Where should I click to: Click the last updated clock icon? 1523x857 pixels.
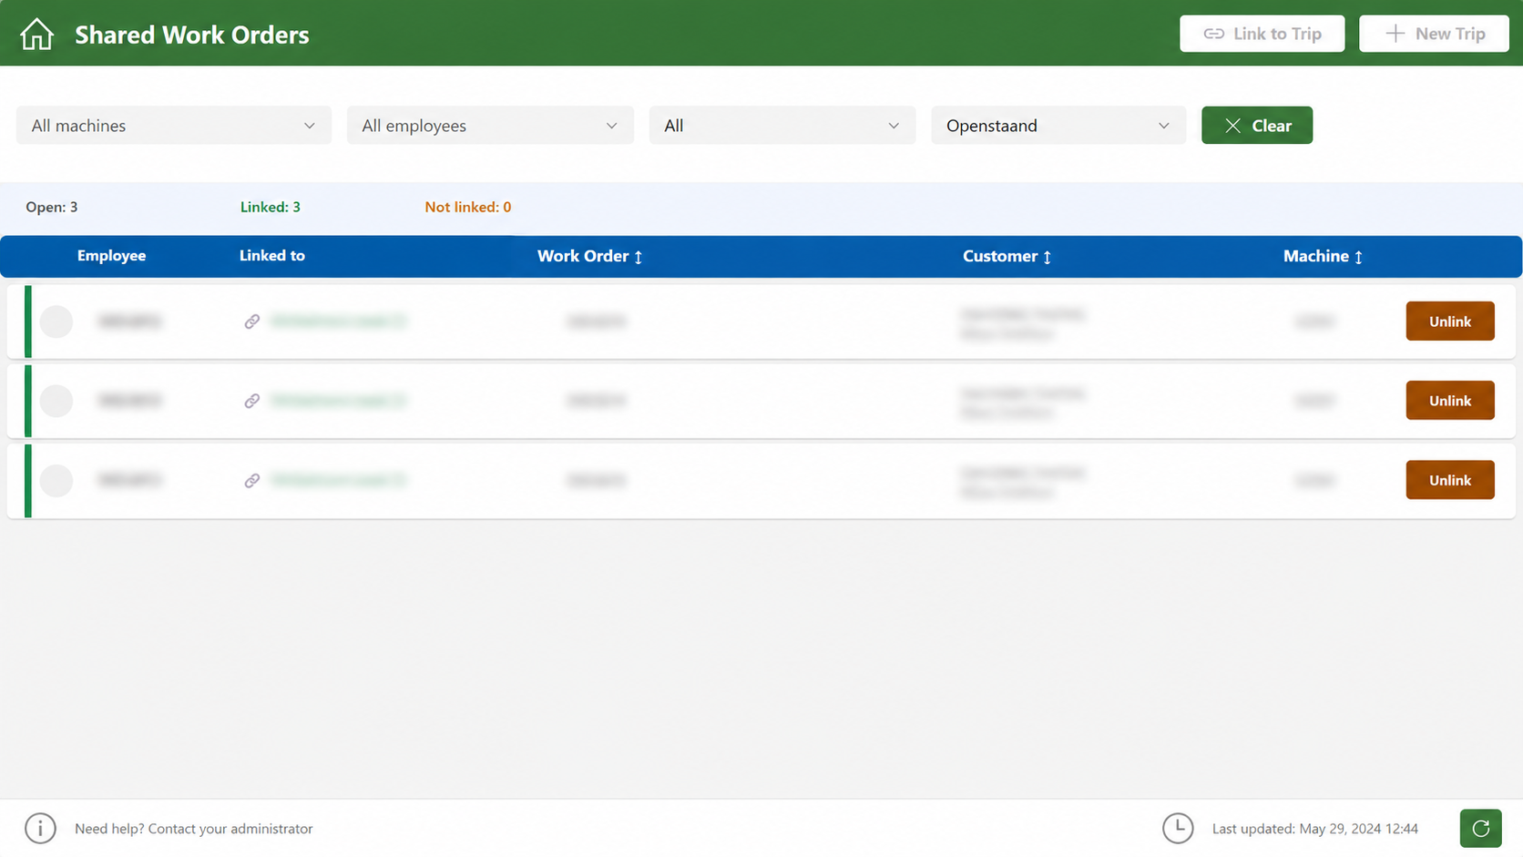click(1178, 828)
